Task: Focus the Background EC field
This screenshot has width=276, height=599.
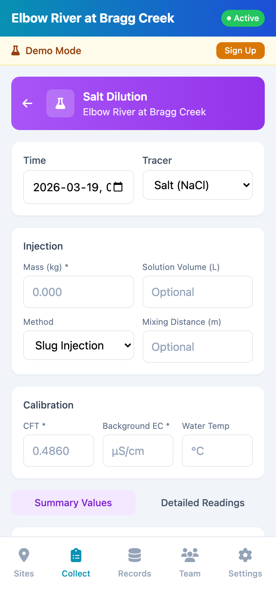Action: pyautogui.click(x=138, y=451)
